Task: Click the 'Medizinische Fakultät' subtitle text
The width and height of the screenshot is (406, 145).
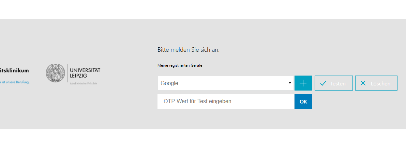Action: 83,83
